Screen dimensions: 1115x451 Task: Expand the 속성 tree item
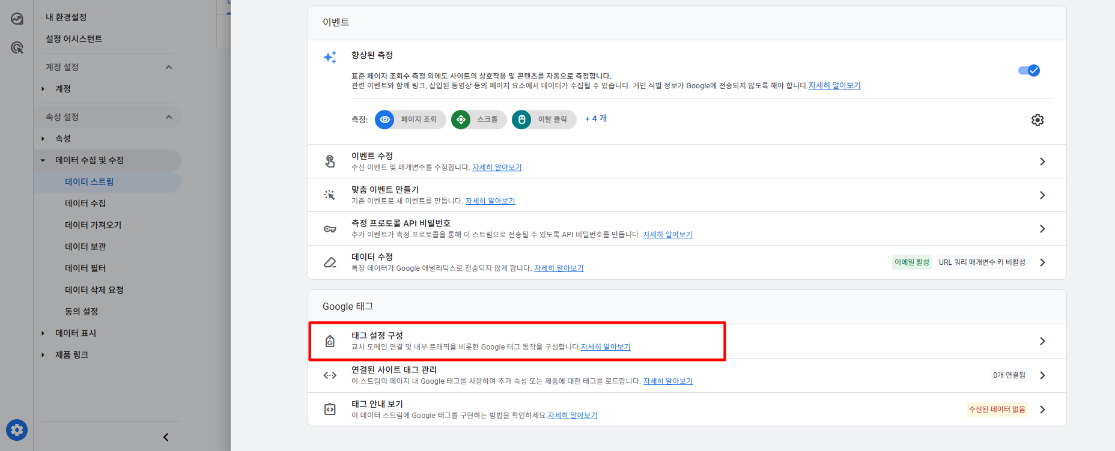43,139
